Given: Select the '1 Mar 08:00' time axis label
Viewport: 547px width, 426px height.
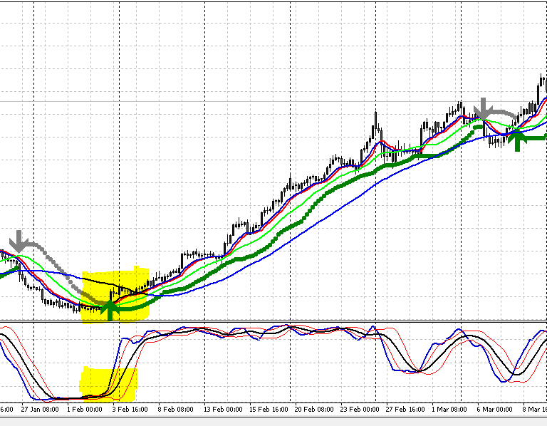Looking at the screenshot, I should point(449,409).
